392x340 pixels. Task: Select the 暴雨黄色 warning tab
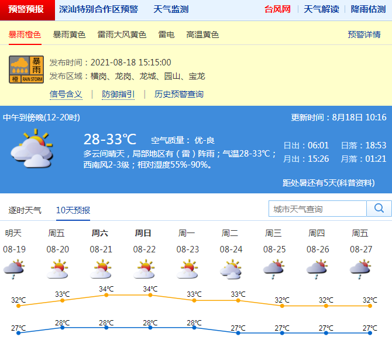pos(69,34)
